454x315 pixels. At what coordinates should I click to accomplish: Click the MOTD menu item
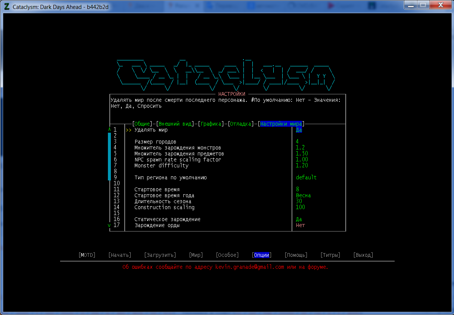pyautogui.click(x=87, y=255)
